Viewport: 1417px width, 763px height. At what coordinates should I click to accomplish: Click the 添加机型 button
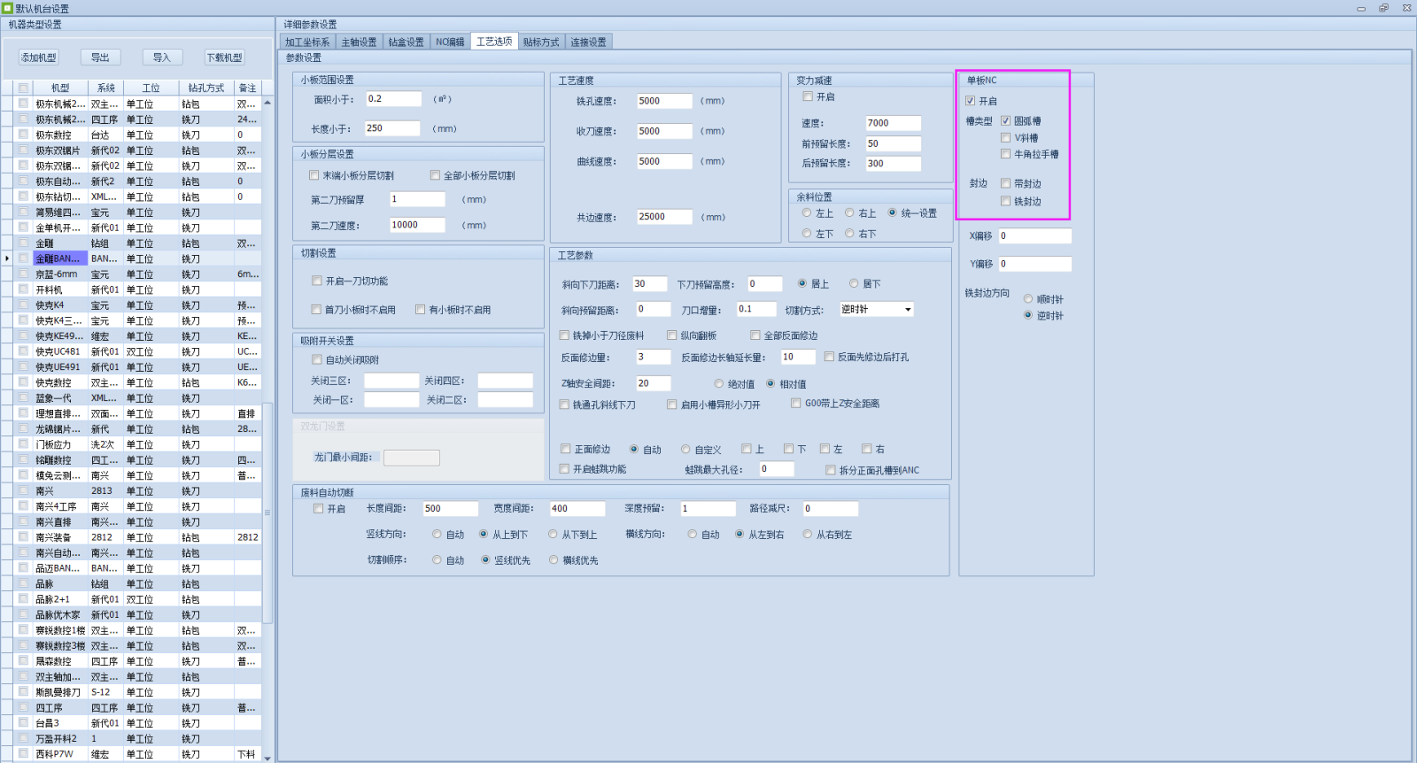[39, 58]
